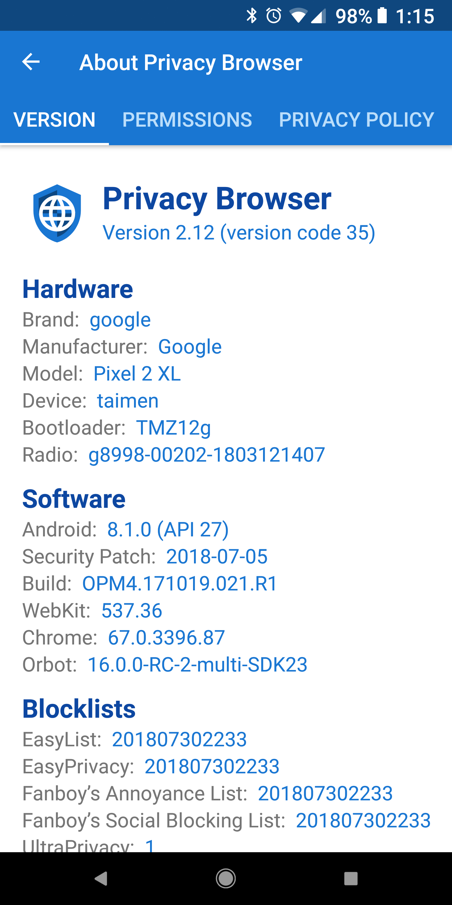
Task: Tap the Orbot version value
Action: coord(197,664)
